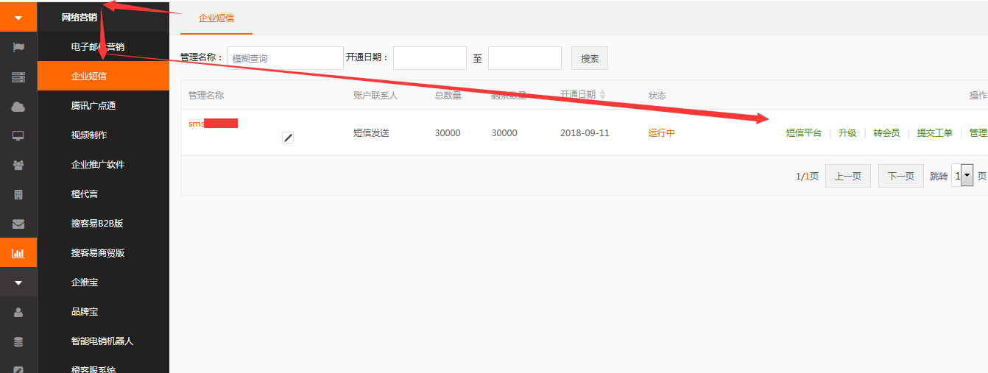
Task: Expand the lower sidebar caret arrow
Action: [18, 283]
